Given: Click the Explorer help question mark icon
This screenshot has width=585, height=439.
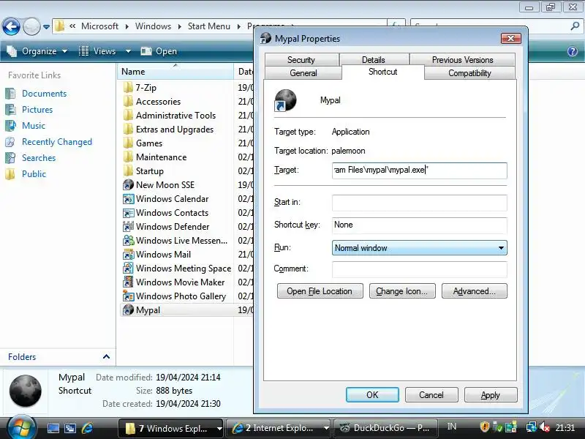Looking at the screenshot, I should coord(573,51).
